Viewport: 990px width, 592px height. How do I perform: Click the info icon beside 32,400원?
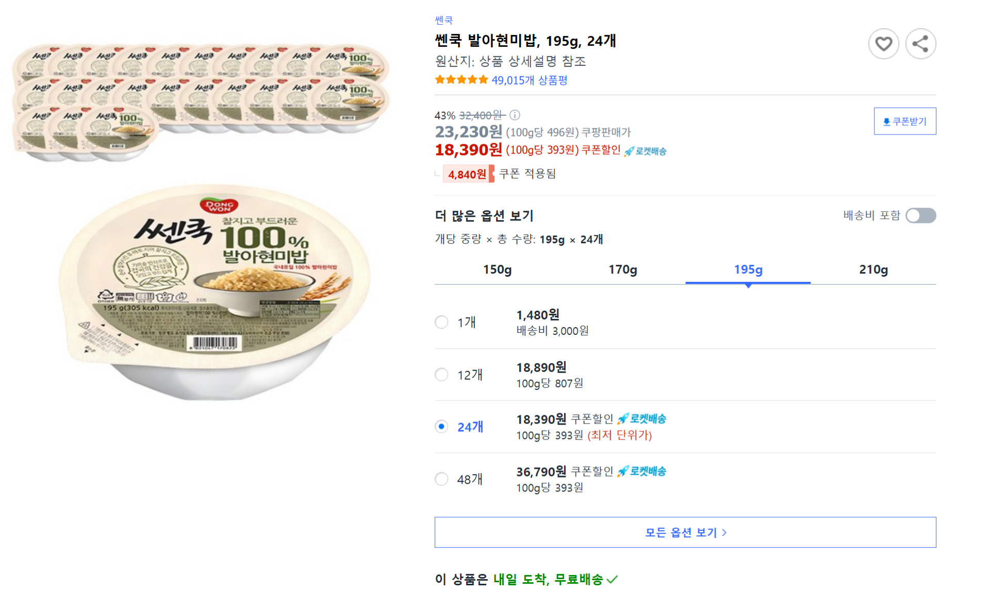[516, 115]
